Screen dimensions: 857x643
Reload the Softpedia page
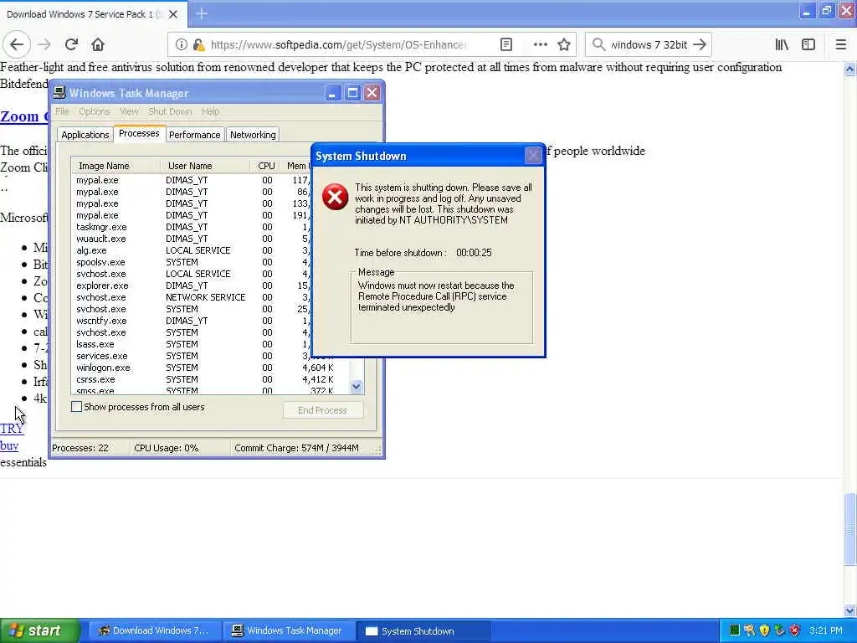[x=71, y=45]
